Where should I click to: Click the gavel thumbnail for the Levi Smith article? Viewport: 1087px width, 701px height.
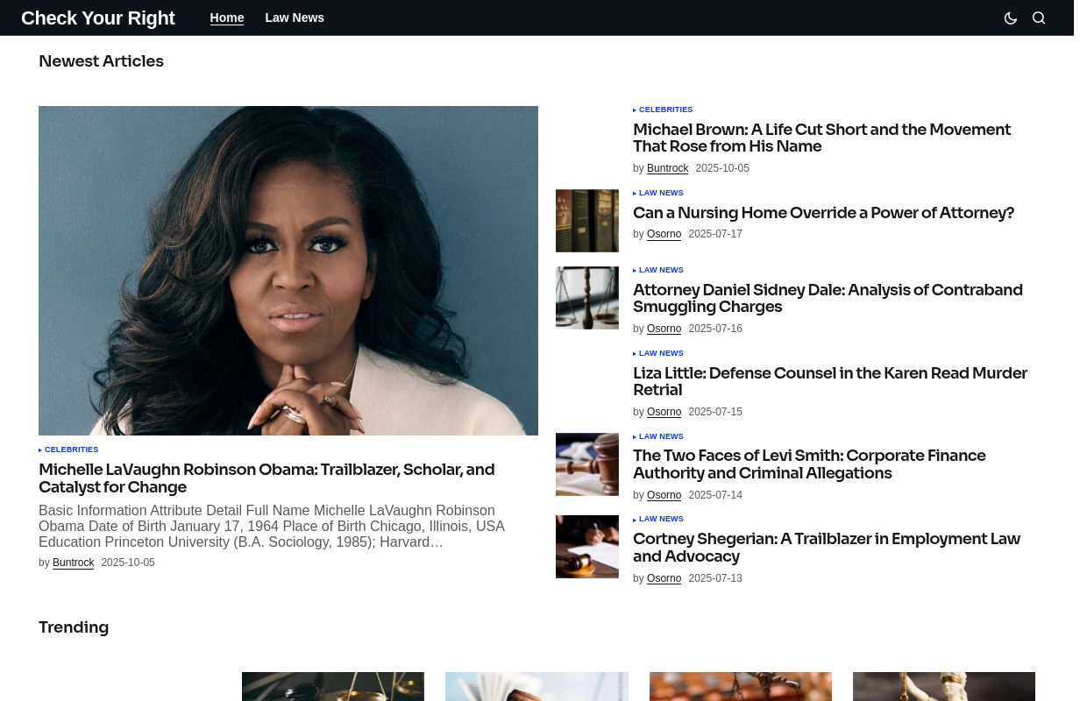(x=587, y=464)
